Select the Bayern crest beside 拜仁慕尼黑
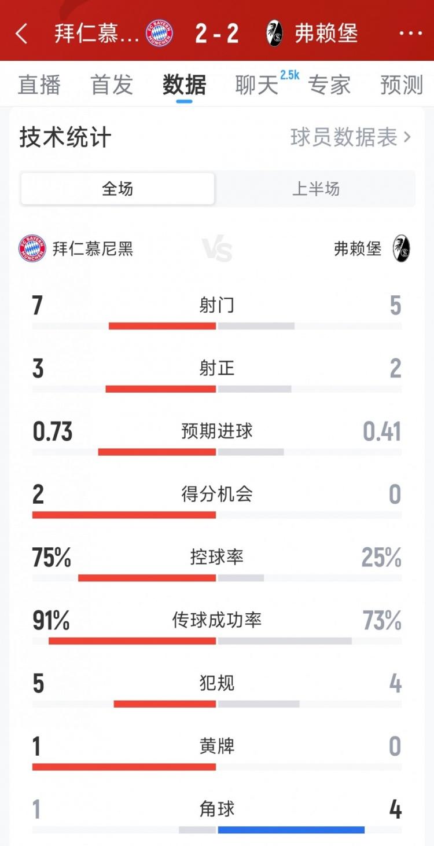This screenshot has height=846, width=434. point(32,246)
